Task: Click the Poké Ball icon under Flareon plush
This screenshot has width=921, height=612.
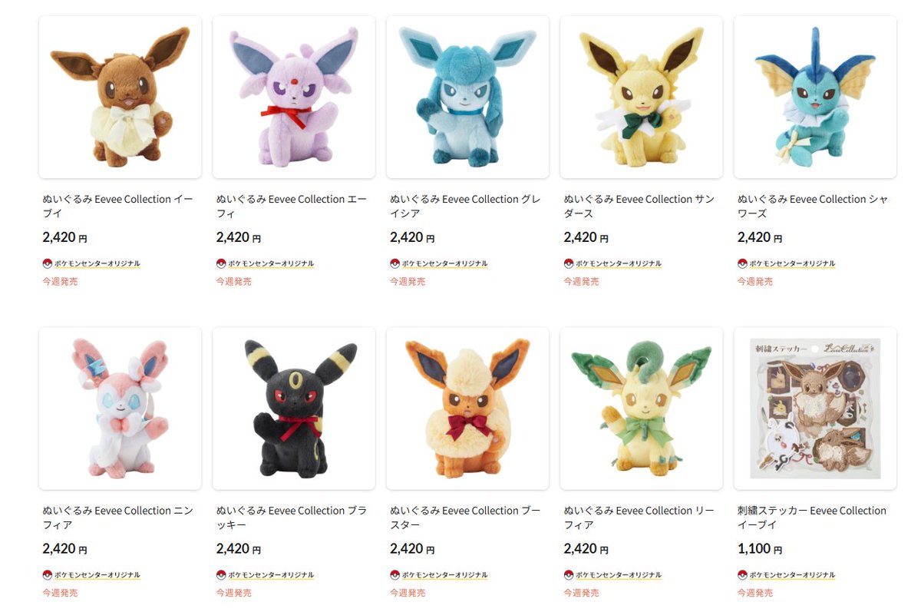Action: [394, 574]
